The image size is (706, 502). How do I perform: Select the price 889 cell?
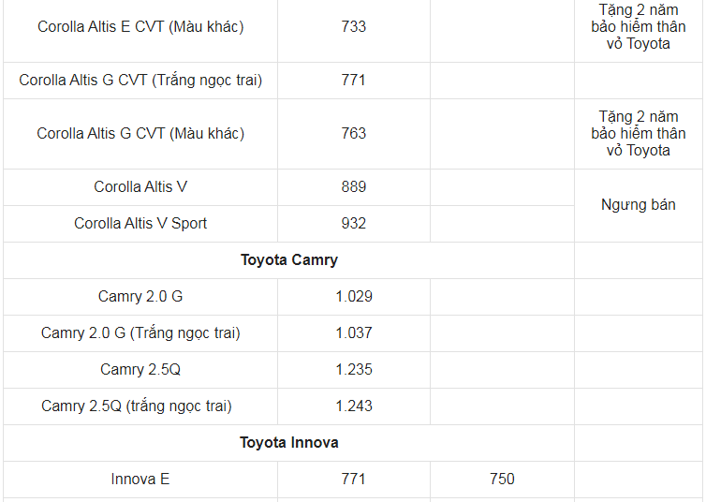coord(353,186)
